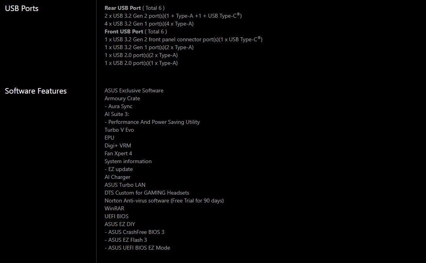Select the 4 x USB 3.2 Gen 1 line
The image size is (426, 263).
[149, 24]
